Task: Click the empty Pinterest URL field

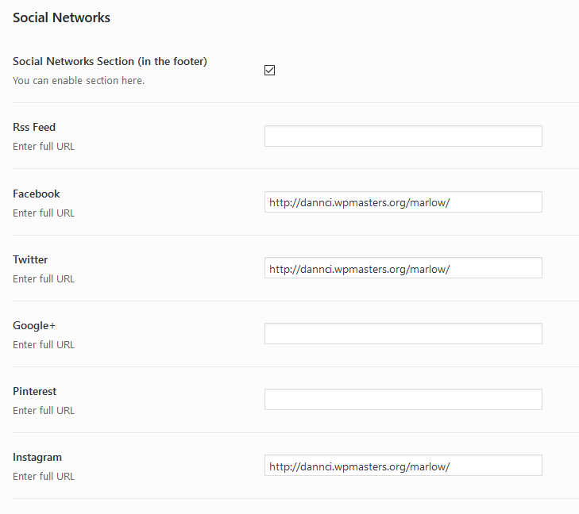Action: pyautogui.click(x=403, y=400)
